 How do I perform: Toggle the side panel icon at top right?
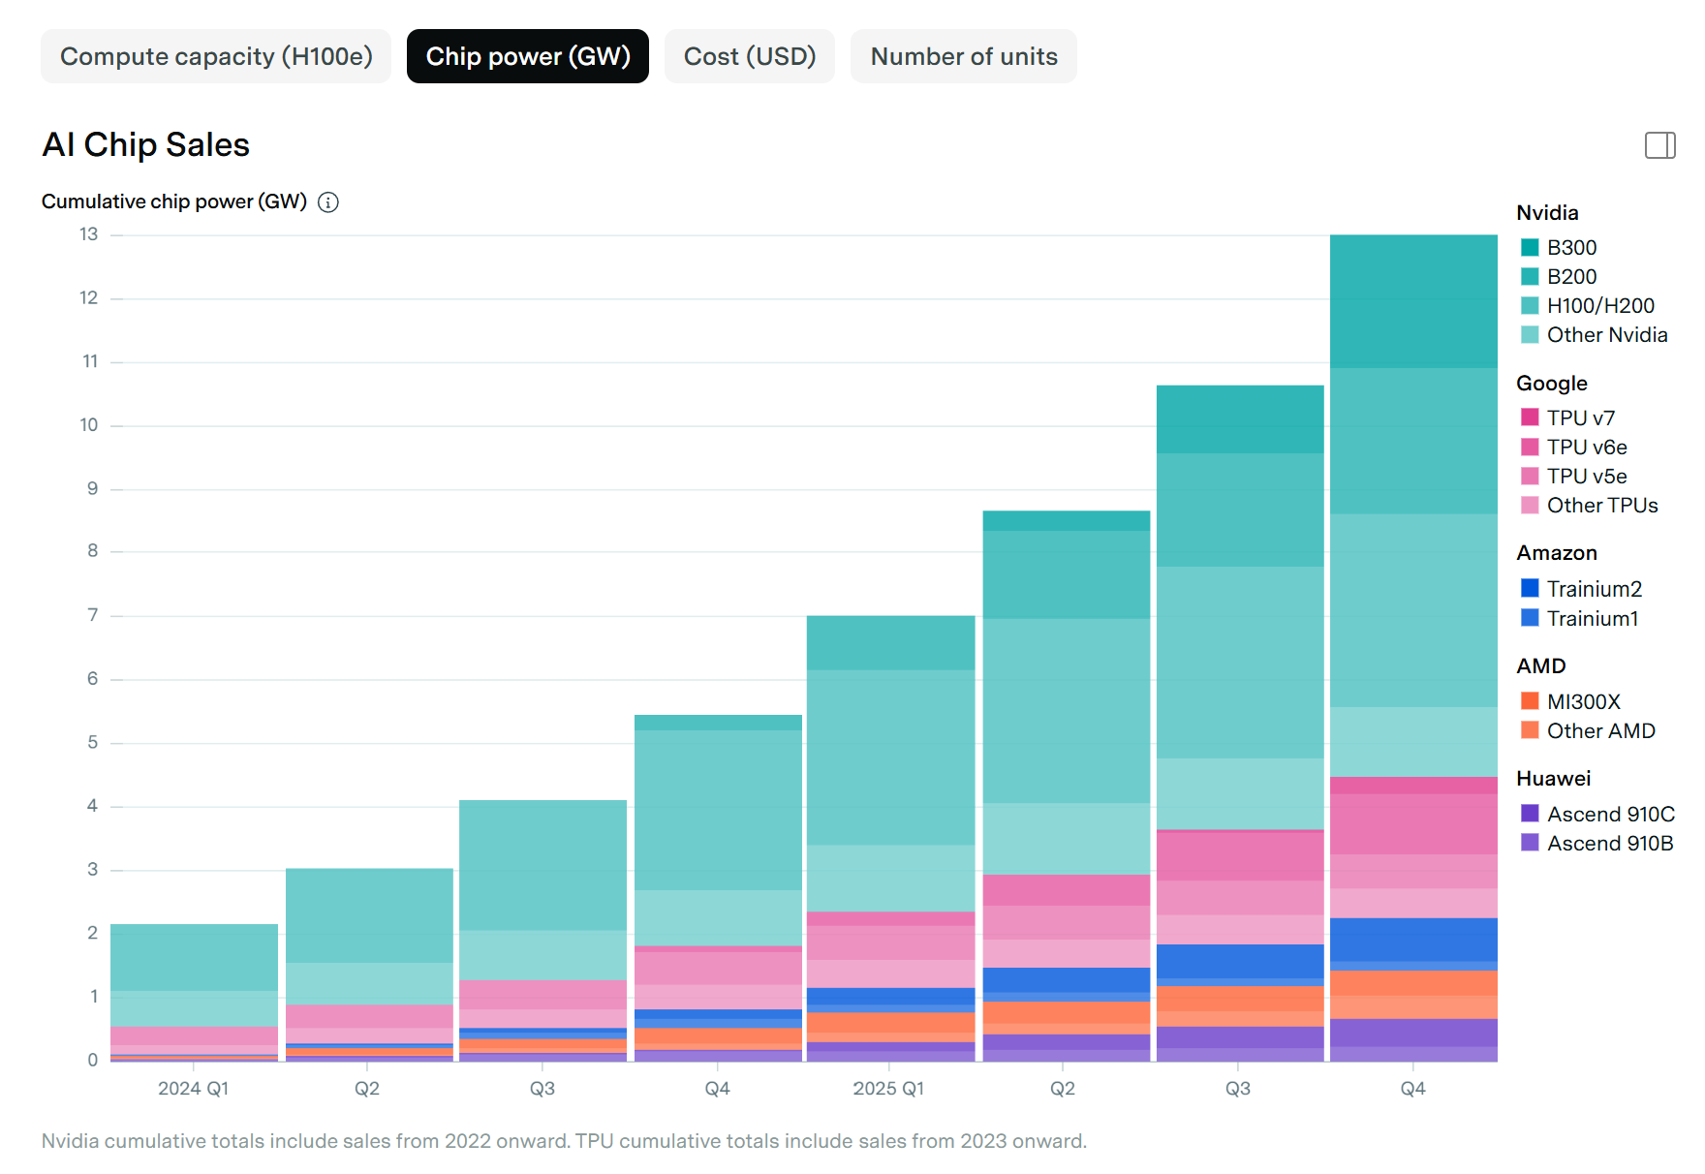tap(1659, 145)
